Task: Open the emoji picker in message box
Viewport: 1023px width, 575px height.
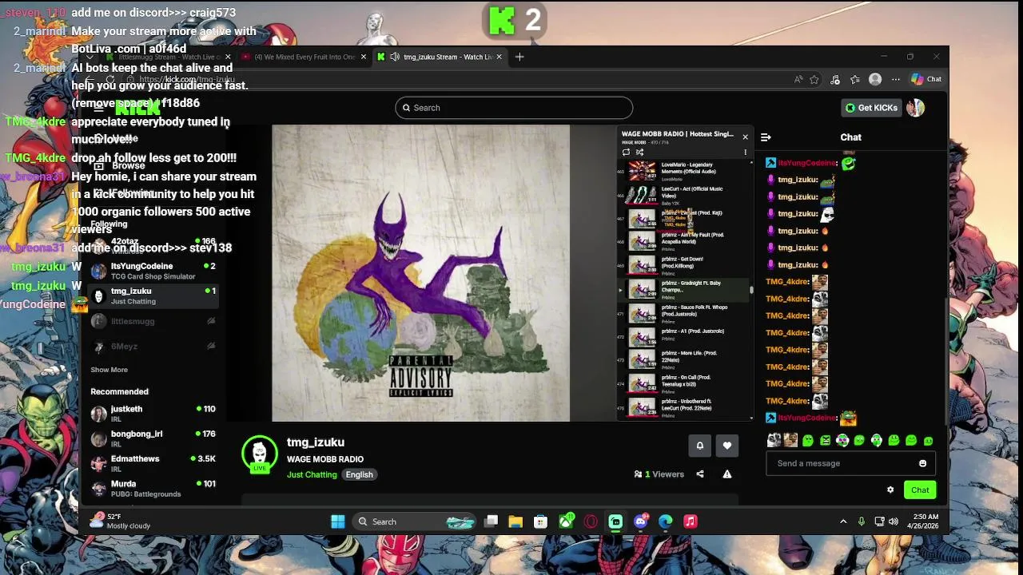Action: 923,463
